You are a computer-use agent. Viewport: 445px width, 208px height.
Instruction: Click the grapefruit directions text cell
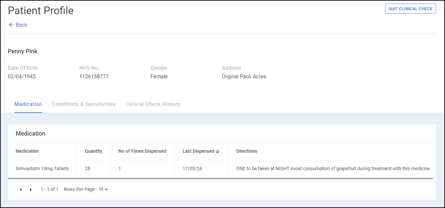coord(333,169)
